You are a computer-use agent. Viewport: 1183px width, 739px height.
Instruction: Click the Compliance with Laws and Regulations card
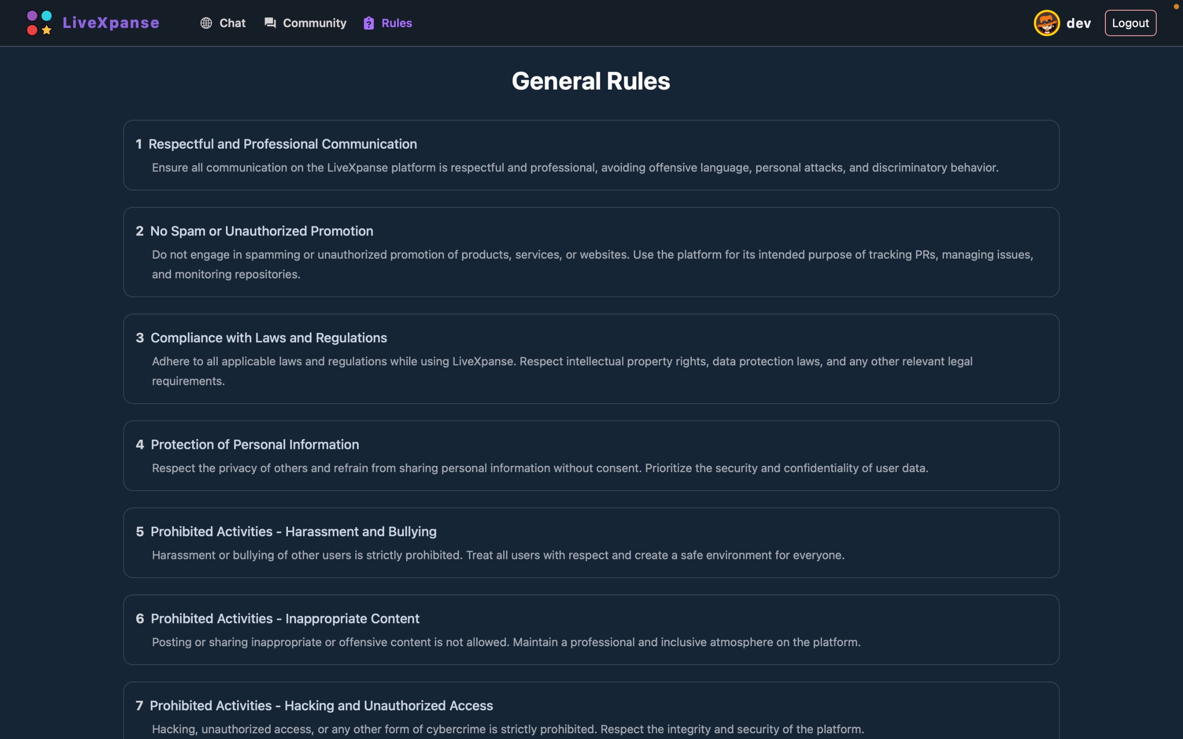591,359
